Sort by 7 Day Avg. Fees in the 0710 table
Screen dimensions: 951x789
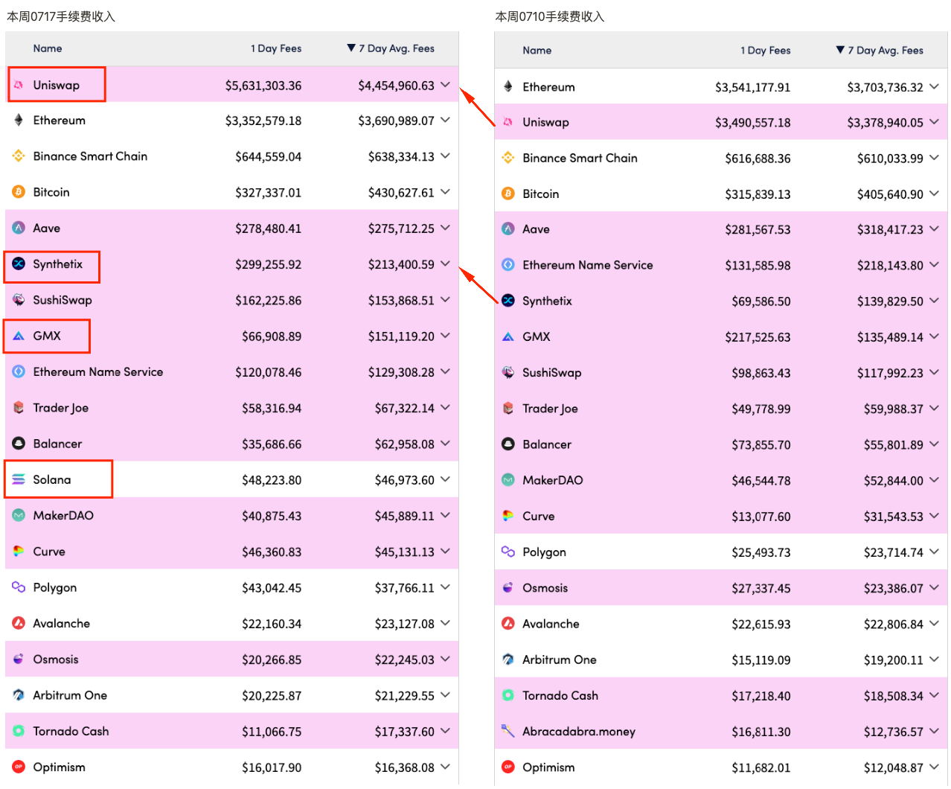tap(880, 51)
